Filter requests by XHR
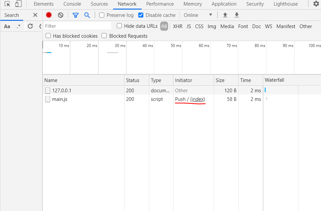Viewport: 321px width, 211px height. [x=178, y=26]
